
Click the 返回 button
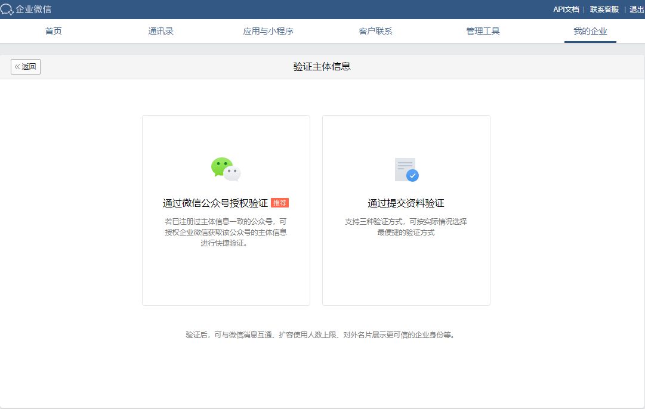25,67
